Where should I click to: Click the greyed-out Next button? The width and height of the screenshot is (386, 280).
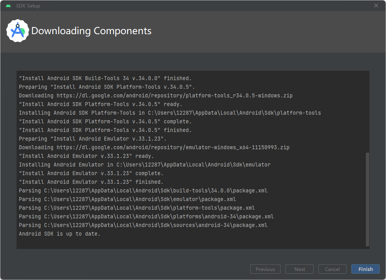coord(299,269)
